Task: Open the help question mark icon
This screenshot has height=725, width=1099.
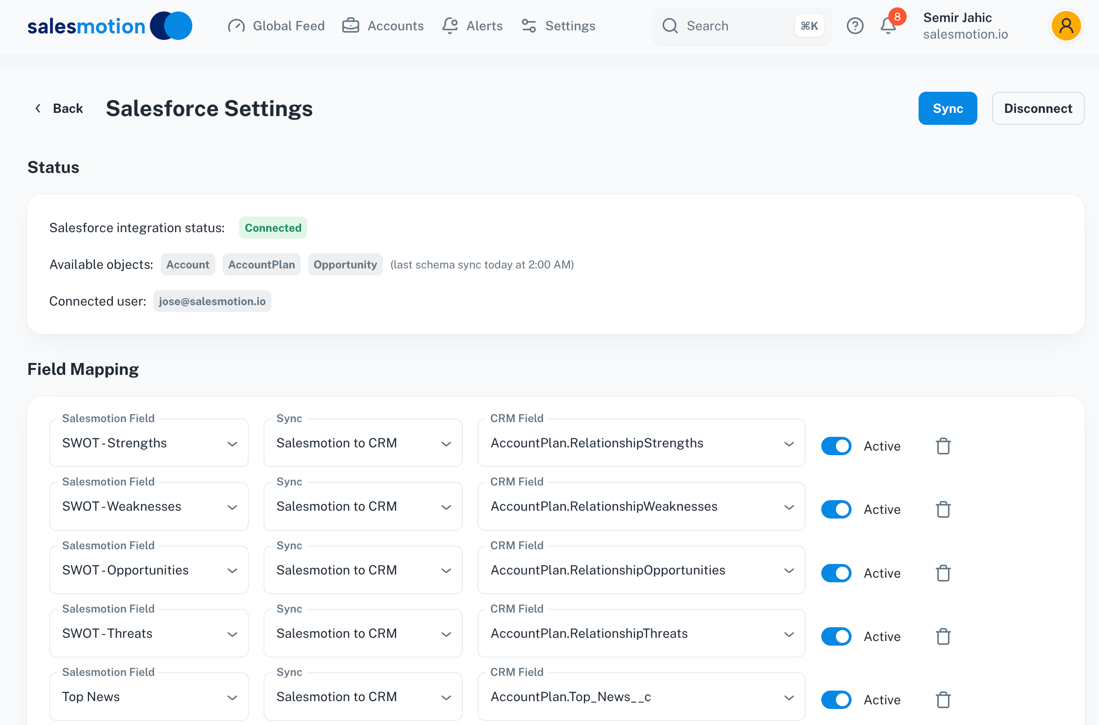Action: tap(855, 26)
